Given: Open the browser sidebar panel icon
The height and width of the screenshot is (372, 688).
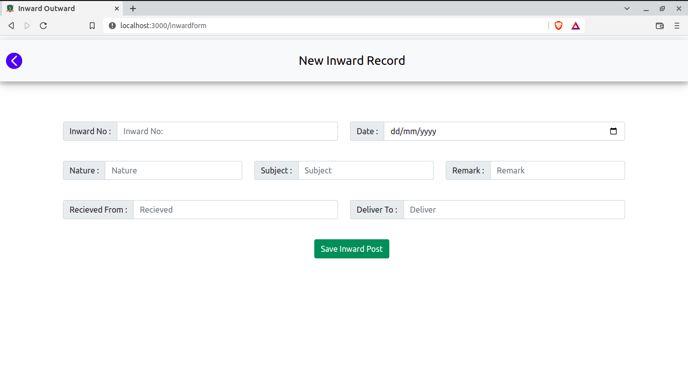Looking at the screenshot, I should point(660,25).
